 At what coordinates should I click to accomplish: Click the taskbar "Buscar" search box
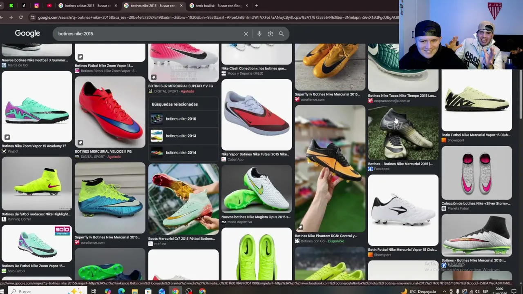47,291
